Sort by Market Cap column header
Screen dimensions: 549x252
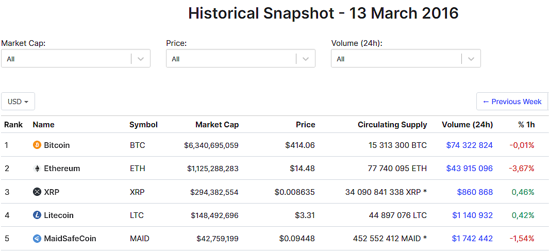click(217, 125)
